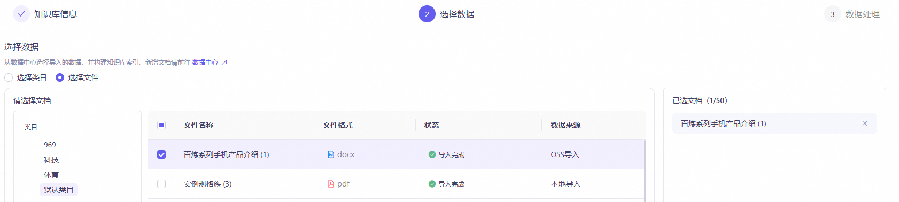Toggle the select-all checkbox in the table header
Viewport: 899px width, 202px height.
[x=161, y=125]
